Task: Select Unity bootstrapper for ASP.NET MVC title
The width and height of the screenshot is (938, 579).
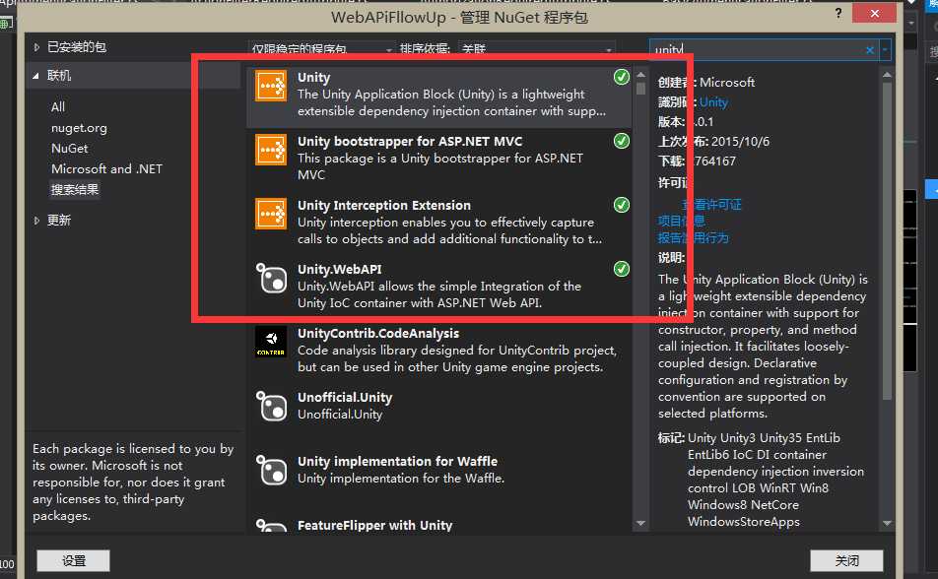Action: click(x=410, y=141)
